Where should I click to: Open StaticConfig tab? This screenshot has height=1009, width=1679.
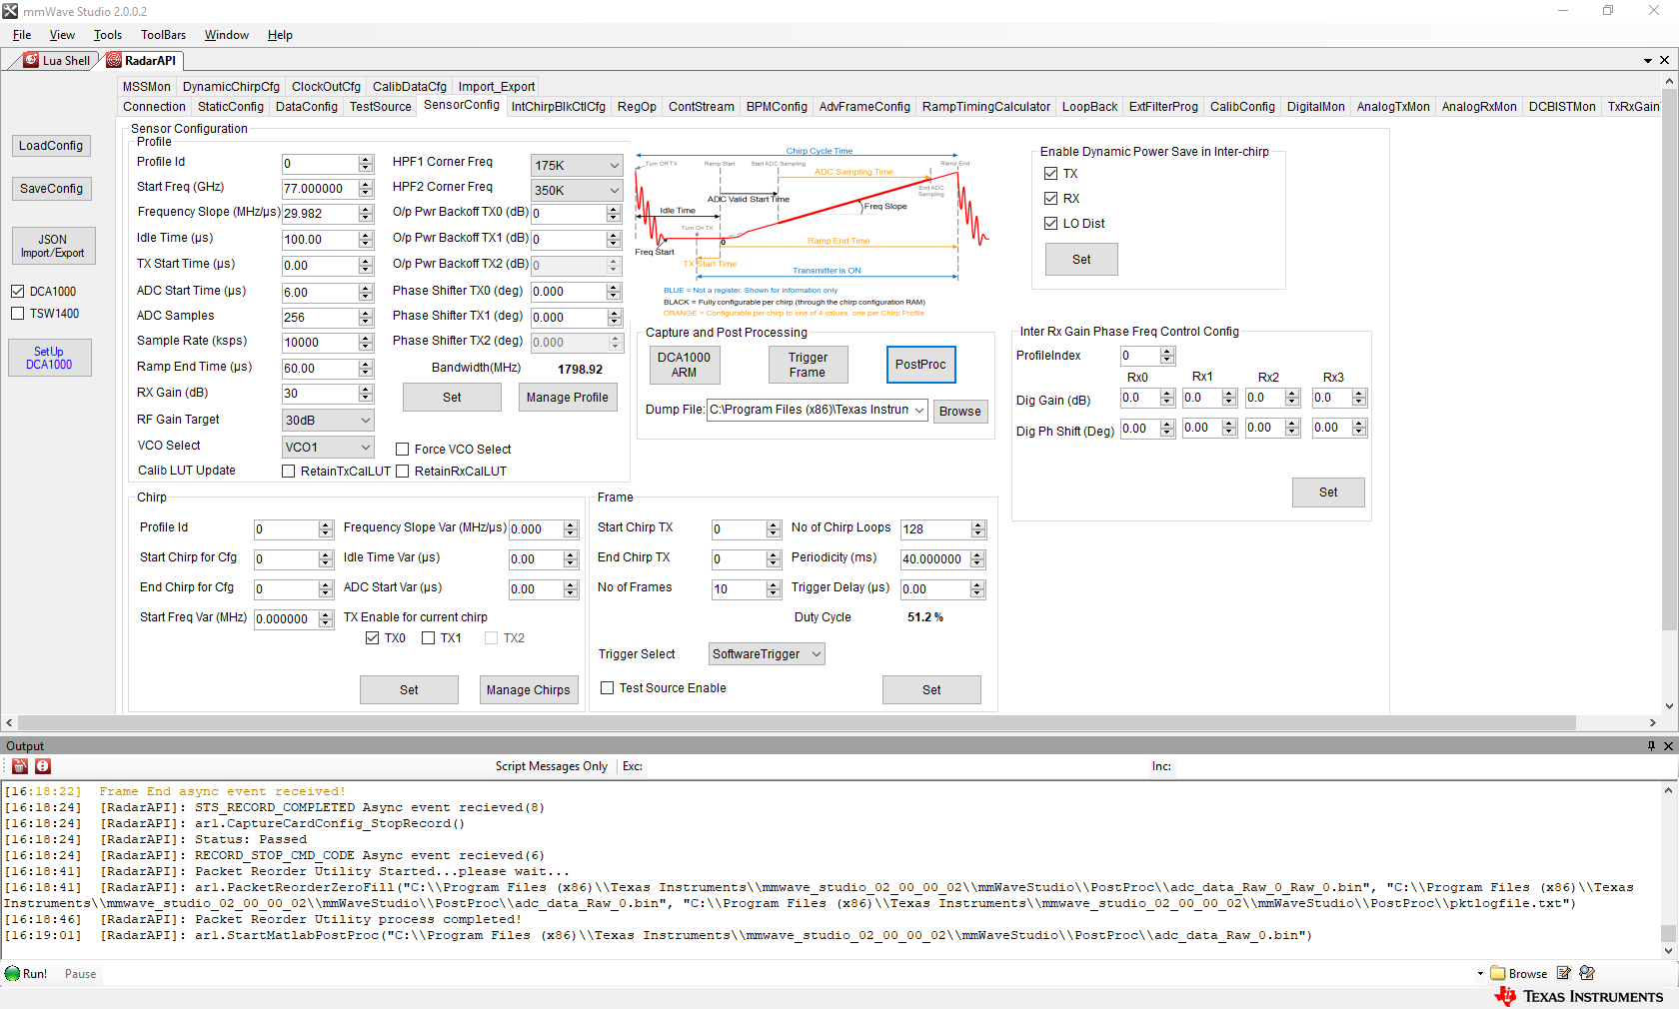coord(231,107)
